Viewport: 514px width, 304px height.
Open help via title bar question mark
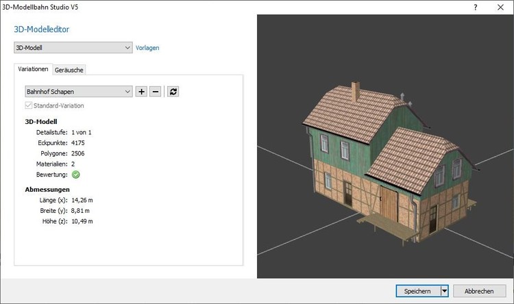pos(476,6)
